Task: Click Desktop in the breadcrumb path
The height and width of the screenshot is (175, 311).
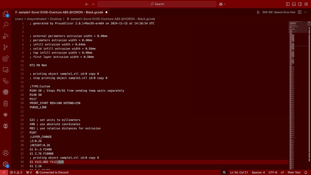Action: [56, 19]
